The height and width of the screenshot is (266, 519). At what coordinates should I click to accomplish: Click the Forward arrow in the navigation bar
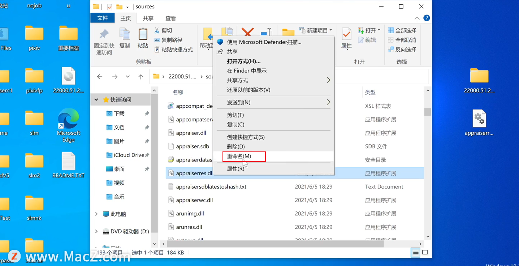tap(115, 77)
